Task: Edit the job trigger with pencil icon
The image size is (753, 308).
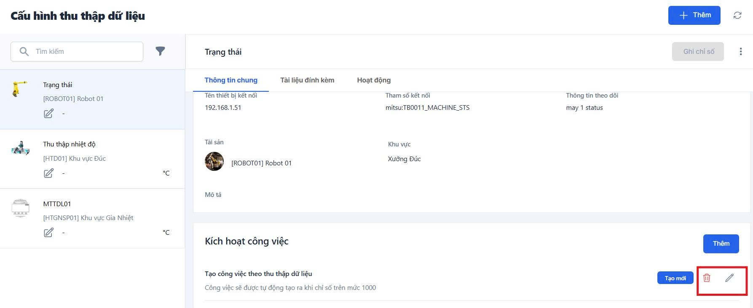Action: [729, 278]
